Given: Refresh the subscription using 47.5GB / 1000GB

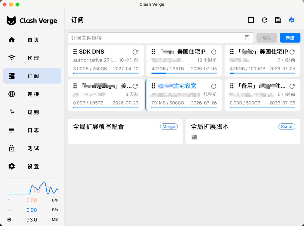Looking at the screenshot, I should point(292,52).
